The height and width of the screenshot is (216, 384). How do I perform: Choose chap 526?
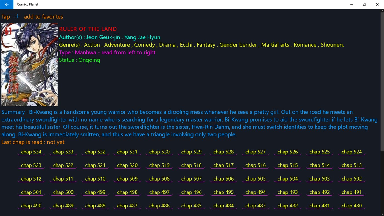click(288, 152)
